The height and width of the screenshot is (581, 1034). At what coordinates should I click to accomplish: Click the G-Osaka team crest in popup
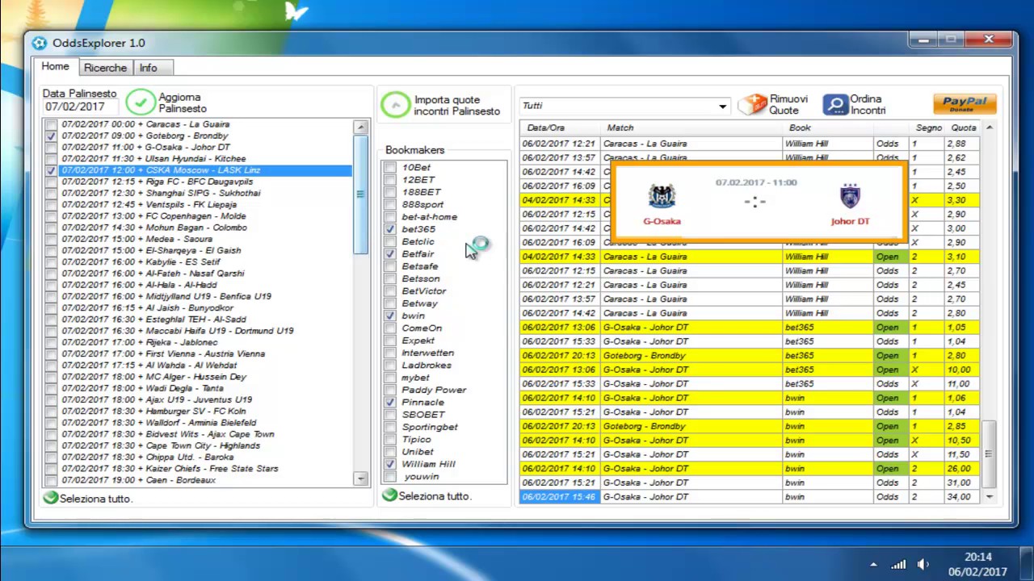pyautogui.click(x=662, y=196)
